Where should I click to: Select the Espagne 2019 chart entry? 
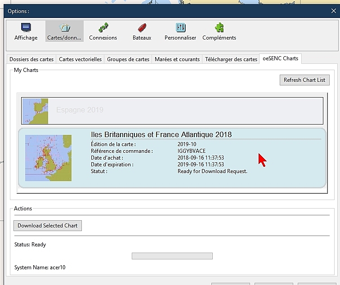172,111
